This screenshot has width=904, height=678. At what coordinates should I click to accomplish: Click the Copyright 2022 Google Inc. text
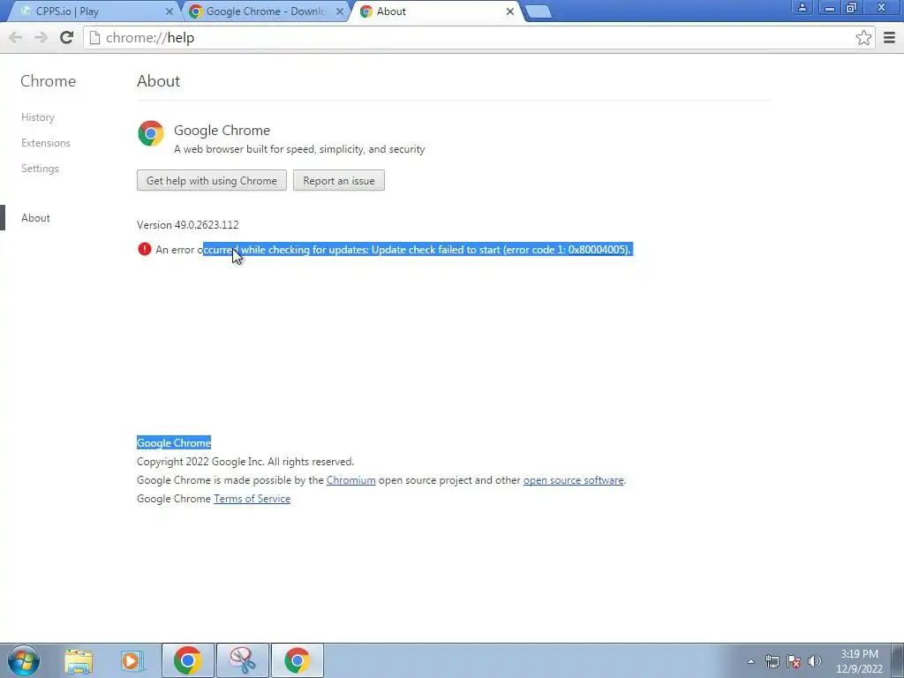pyautogui.click(x=245, y=462)
